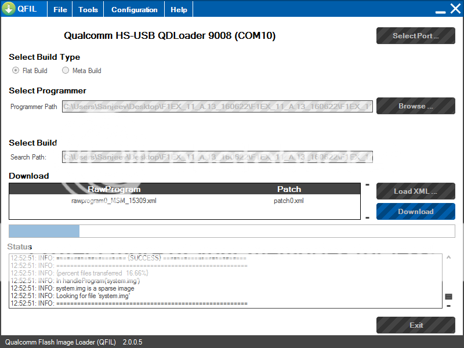Open the File menu
The width and height of the screenshot is (464, 348).
point(60,10)
